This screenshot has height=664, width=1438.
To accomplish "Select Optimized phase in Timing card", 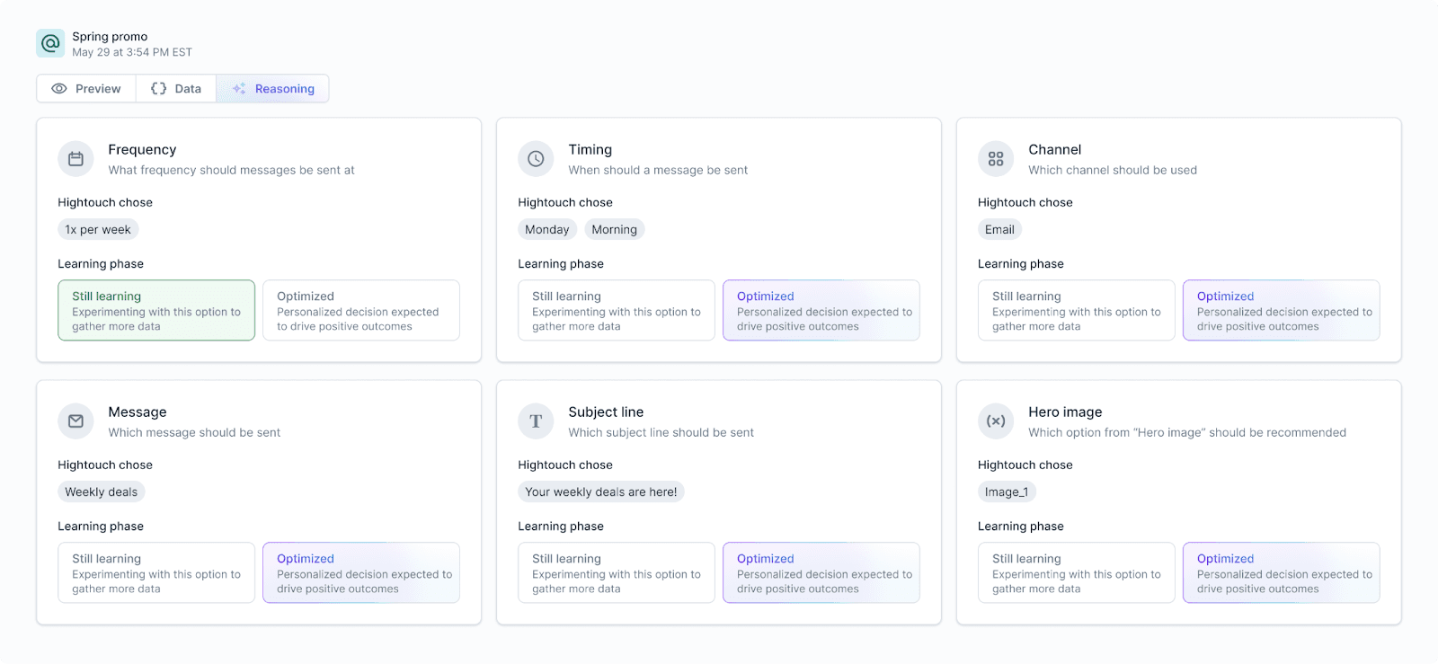I will click(821, 311).
